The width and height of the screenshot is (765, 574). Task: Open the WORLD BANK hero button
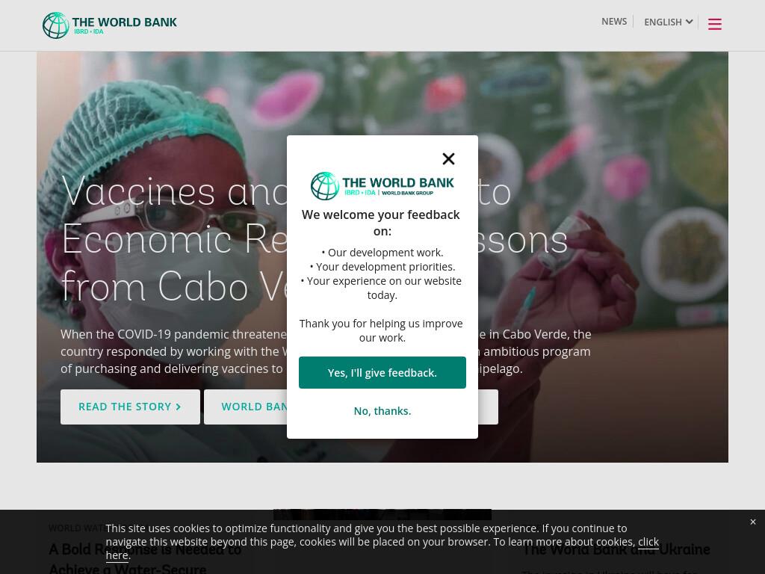[245, 407]
